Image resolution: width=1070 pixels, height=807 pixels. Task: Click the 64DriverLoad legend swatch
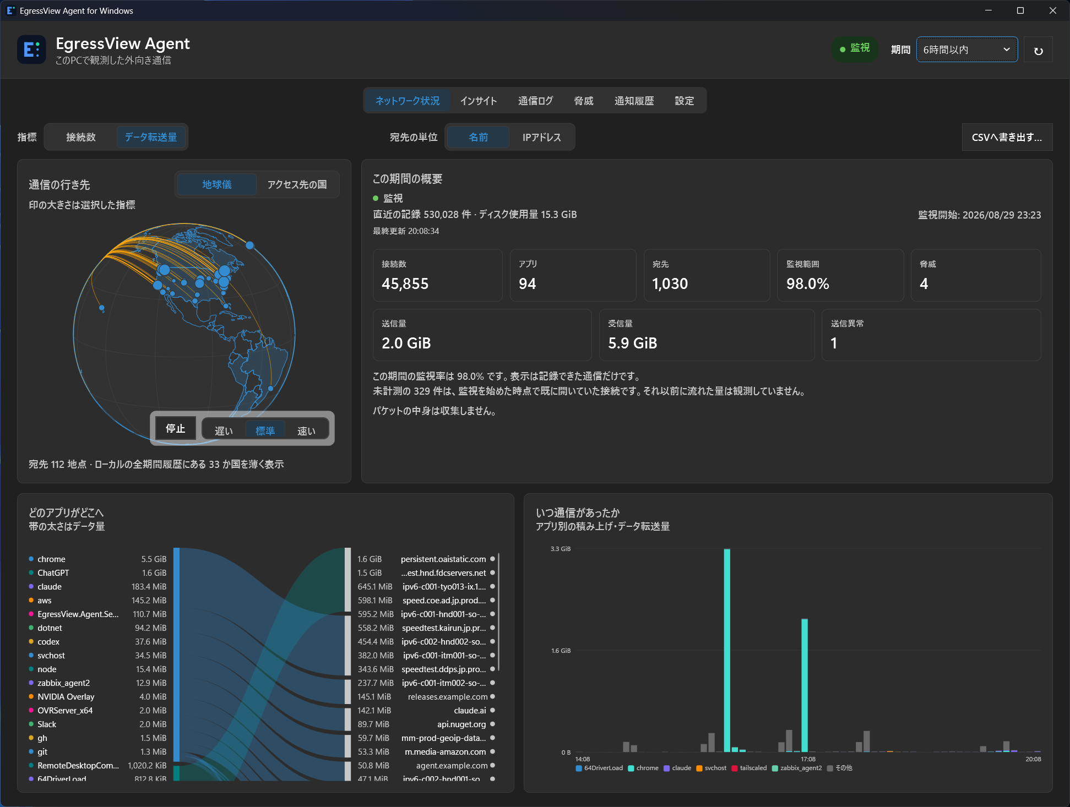(x=578, y=768)
